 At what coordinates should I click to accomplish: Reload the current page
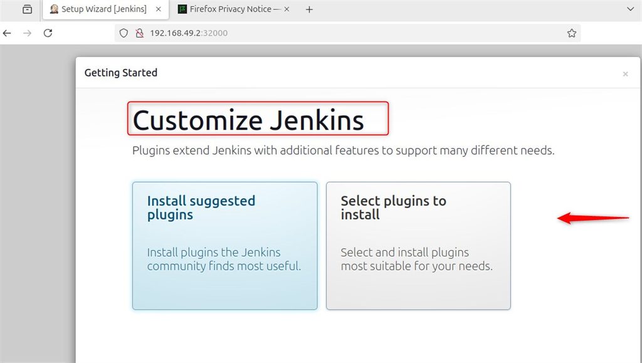tap(48, 33)
